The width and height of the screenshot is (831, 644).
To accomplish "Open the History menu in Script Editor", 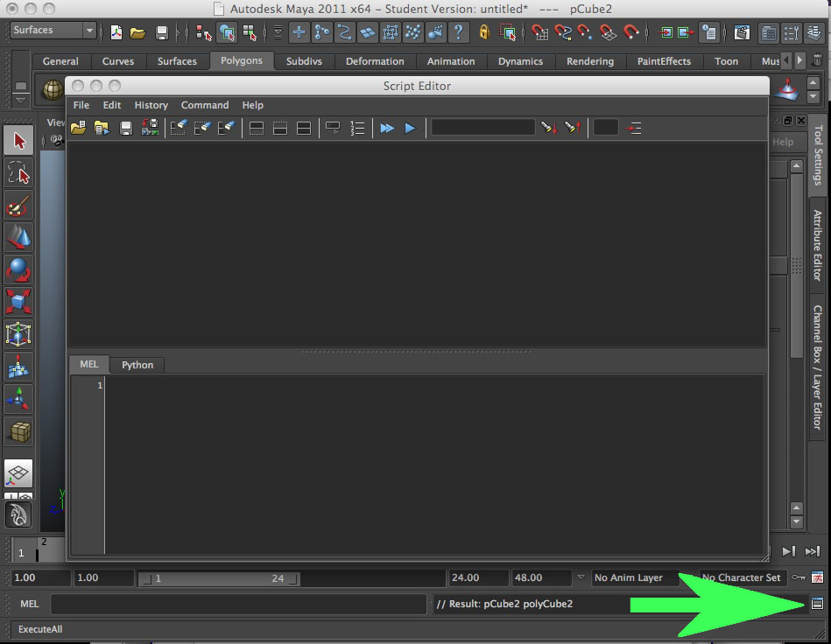I will coord(151,105).
